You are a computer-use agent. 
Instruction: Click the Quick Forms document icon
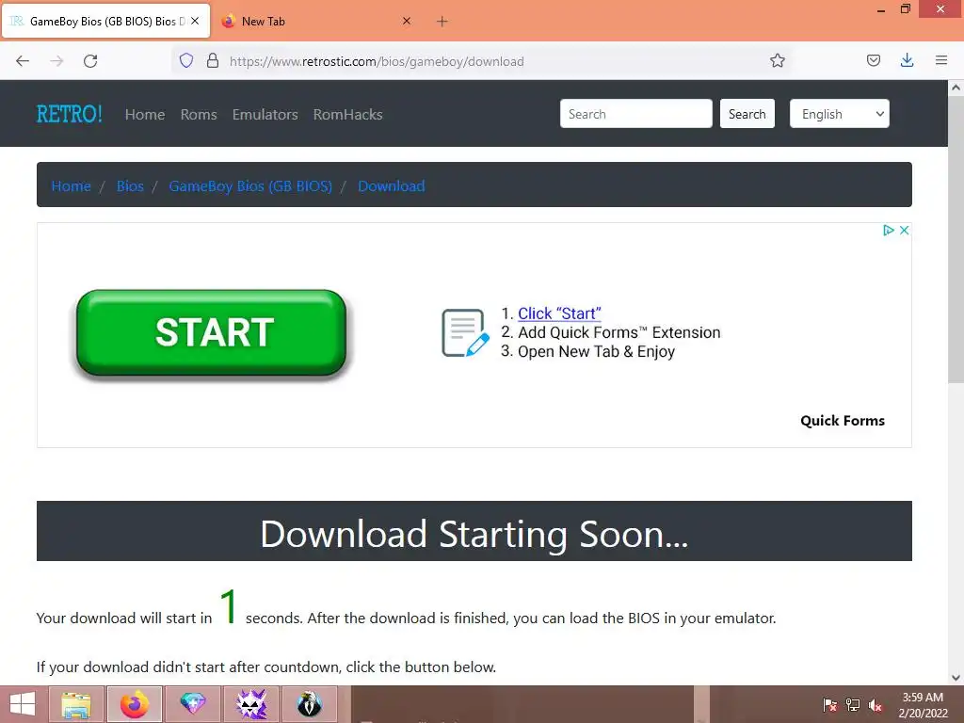pos(465,332)
